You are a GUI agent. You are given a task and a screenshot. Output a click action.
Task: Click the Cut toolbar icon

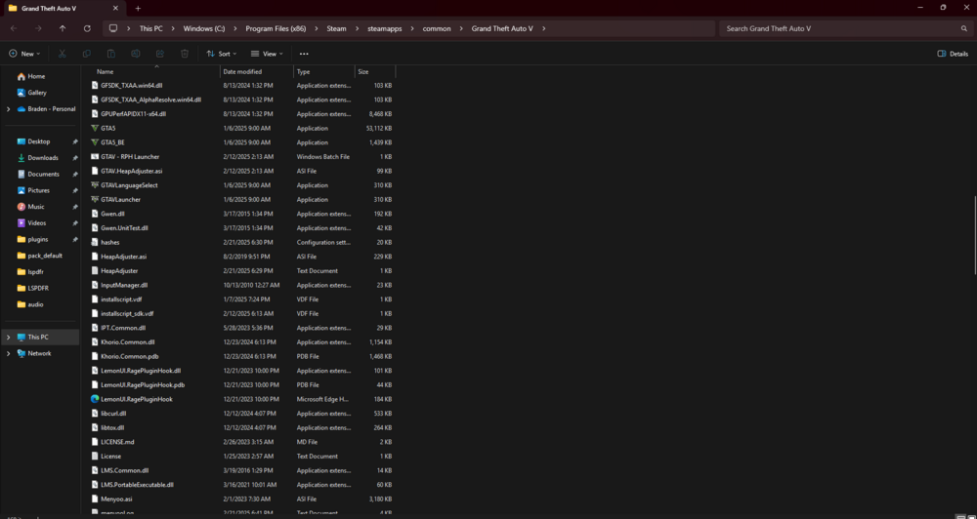[x=63, y=54]
